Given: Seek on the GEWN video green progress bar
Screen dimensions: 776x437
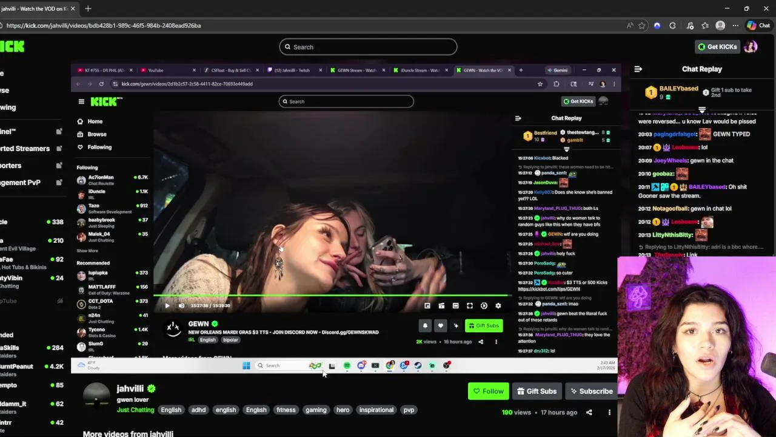Looking at the screenshot, I should coord(332,296).
